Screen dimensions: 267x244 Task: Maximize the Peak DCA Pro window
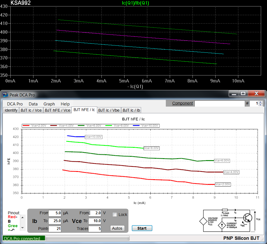[x=243, y=94]
